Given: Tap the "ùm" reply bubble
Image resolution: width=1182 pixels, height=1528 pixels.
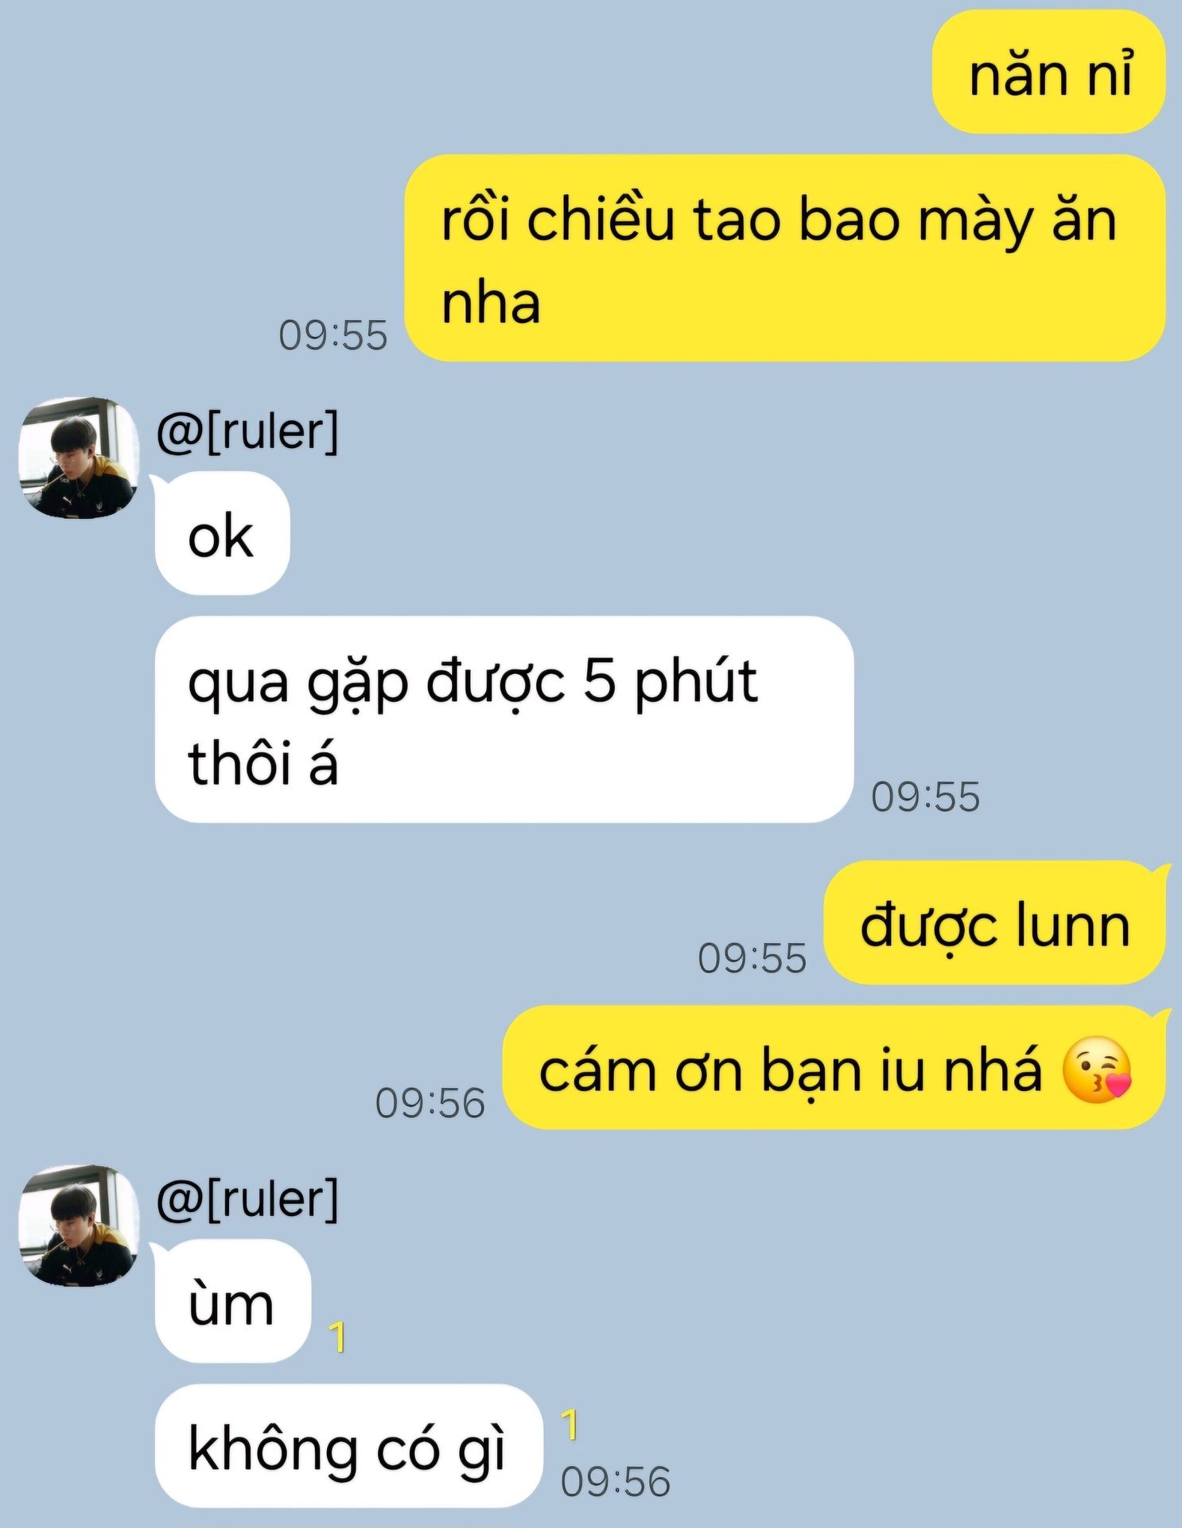Looking at the screenshot, I should [x=232, y=1301].
